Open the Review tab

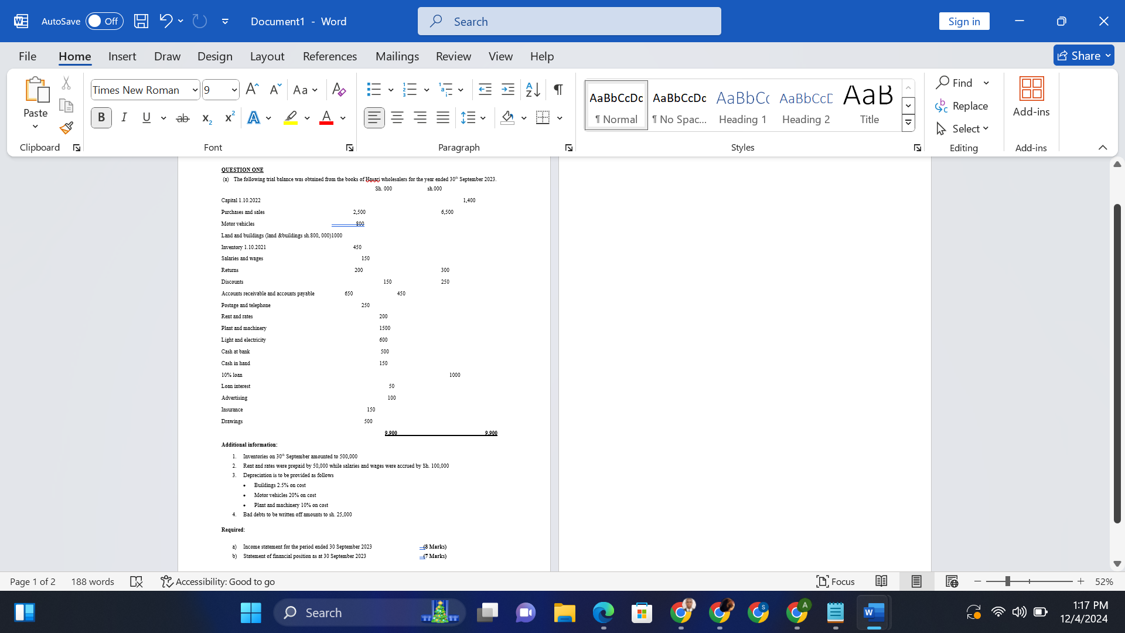(x=454, y=56)
